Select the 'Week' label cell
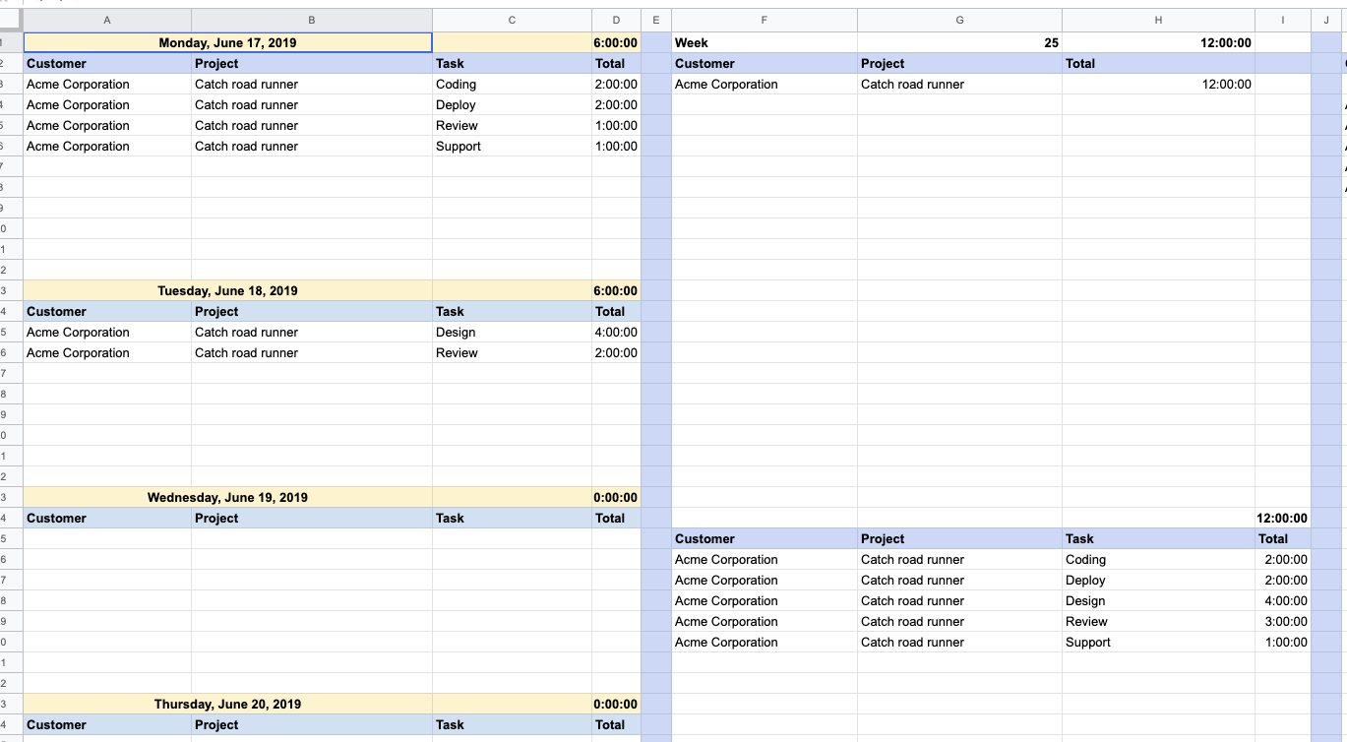The image size is (1347, 742). (x=765, y=43)
